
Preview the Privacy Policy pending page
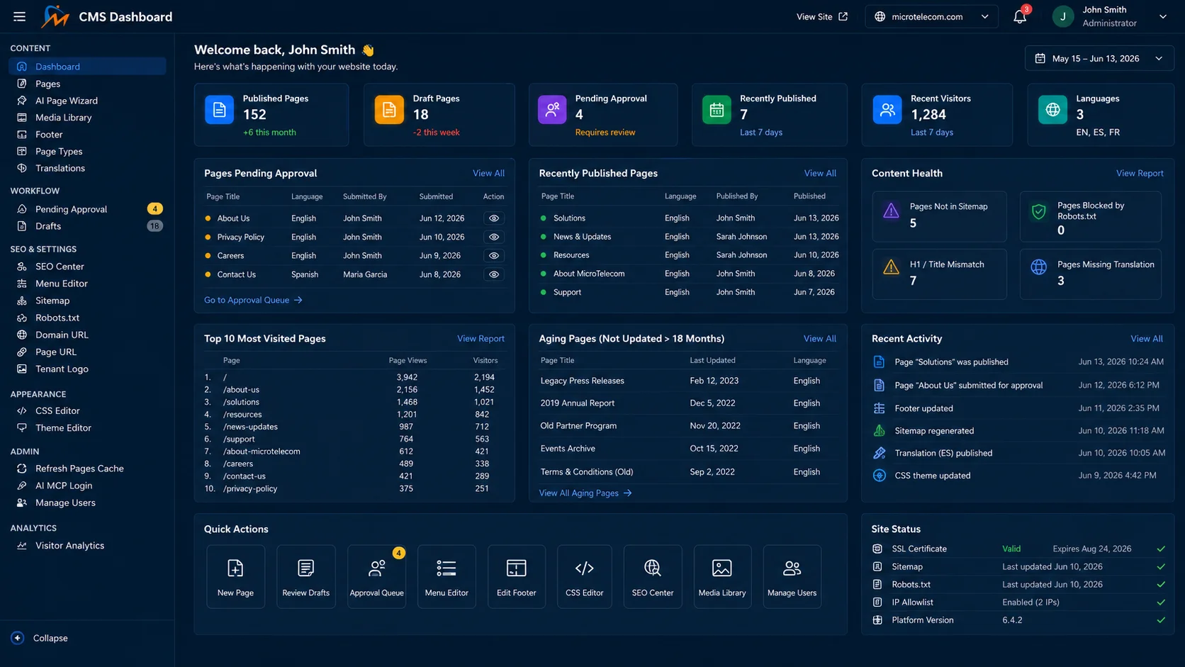(x=494, y=237)
